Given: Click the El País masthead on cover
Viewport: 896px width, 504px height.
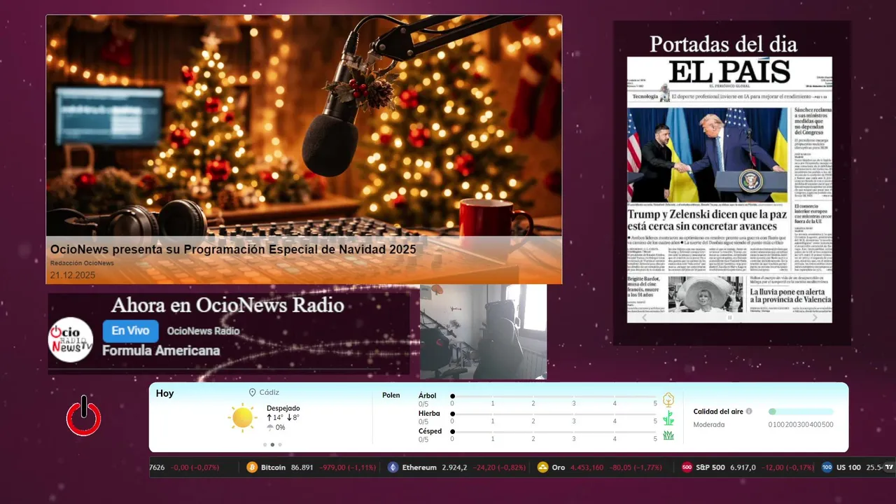Looking at the screenshot, I should pos(729,71).
